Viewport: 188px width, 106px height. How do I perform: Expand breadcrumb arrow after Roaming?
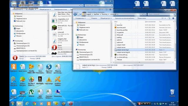click(109, 14)
